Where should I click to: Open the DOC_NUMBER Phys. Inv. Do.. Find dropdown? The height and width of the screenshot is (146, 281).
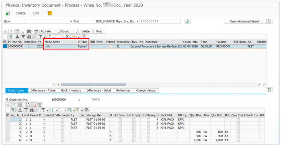click(138, 21)
